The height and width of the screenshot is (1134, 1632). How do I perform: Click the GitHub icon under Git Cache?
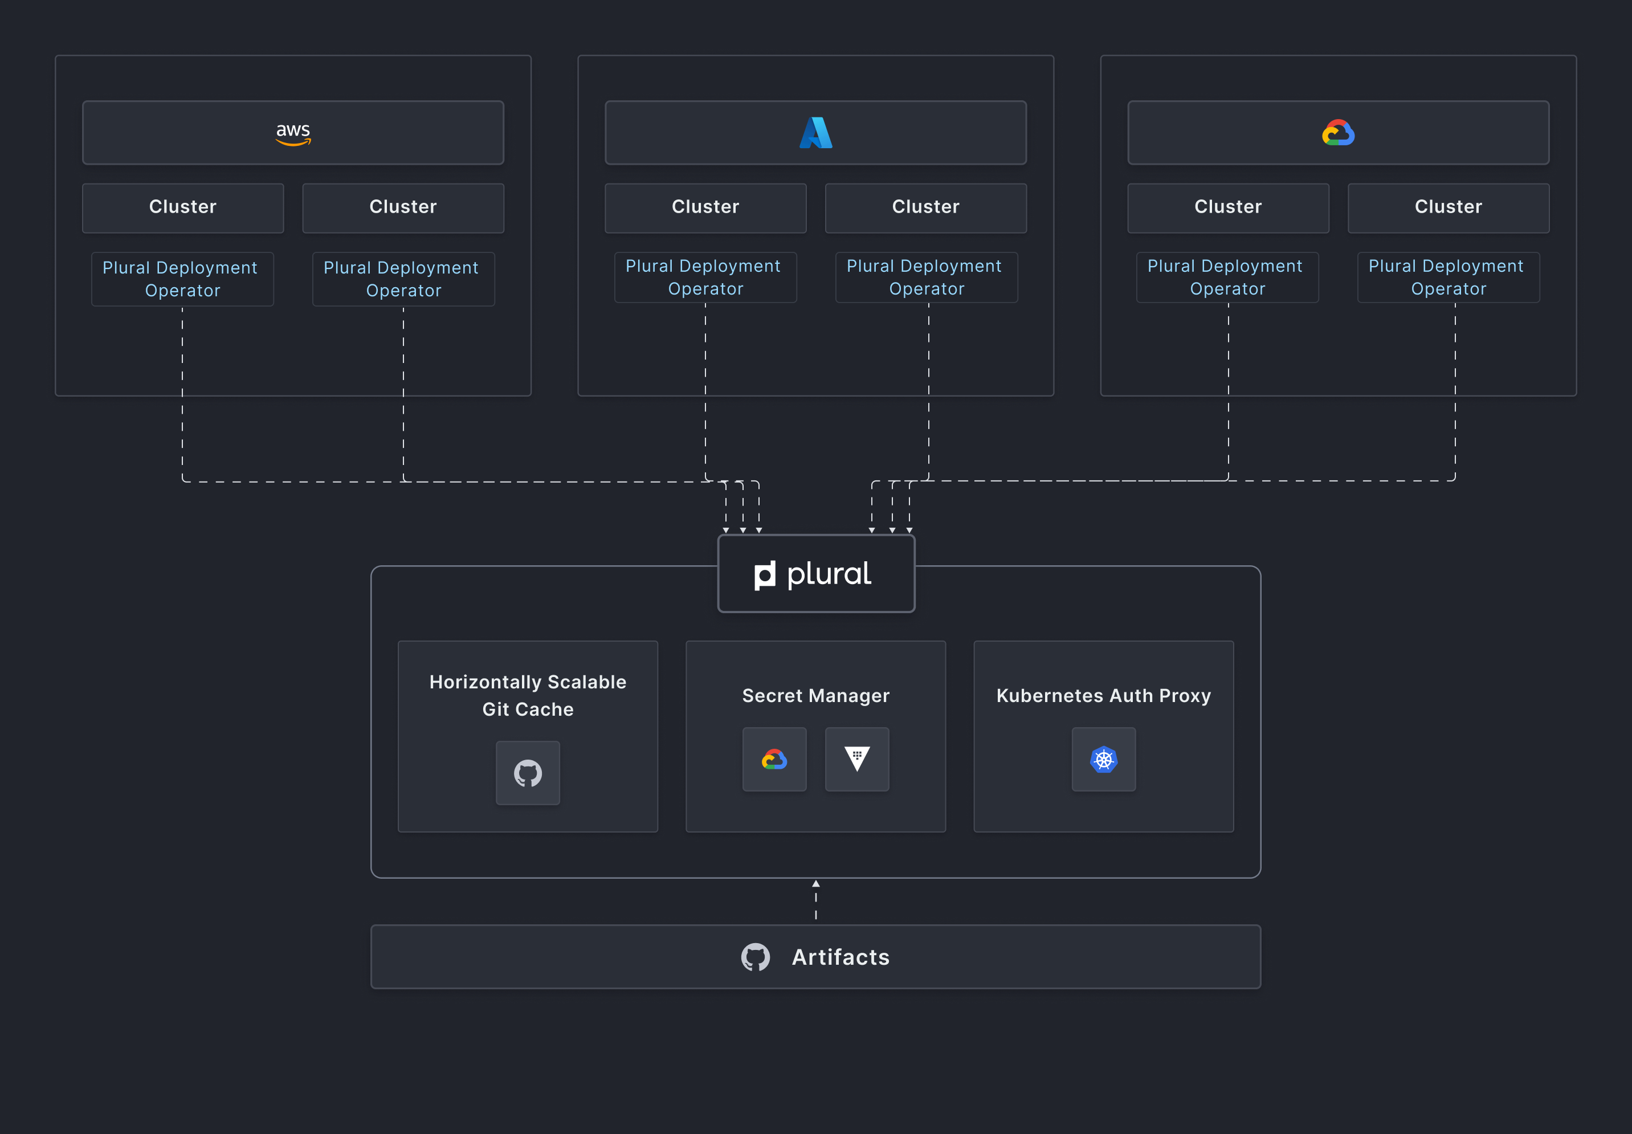click(x=528, y=773)
